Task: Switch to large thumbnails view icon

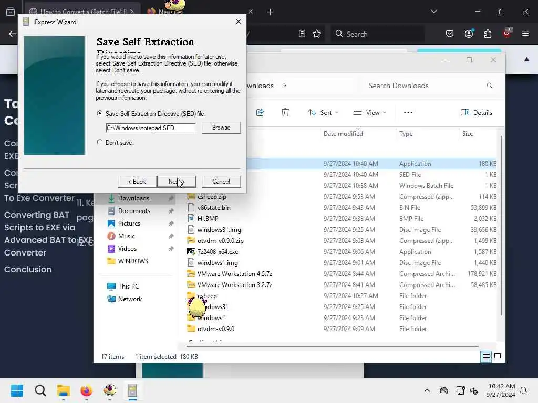Action: pos(498,357)
